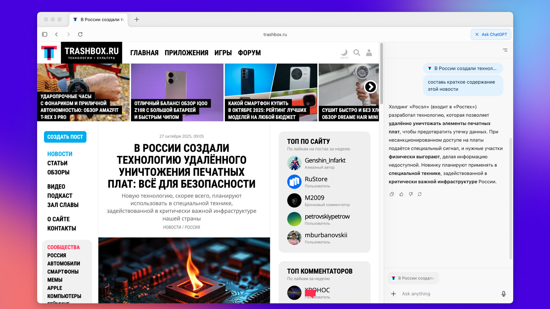Open ЗАЛ СЛАВЫ in the left sidebar
The height and width of the screenshot is (309, 550).
coord(63,205)
